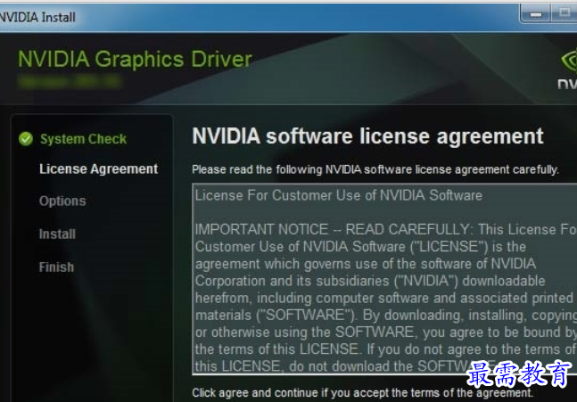The height and width of the screenshot is (402, 577).
Task: Click inside the license agreement text box
Action: click(384, 279)
